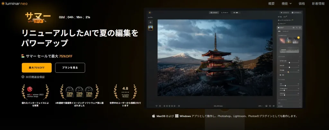Click the middle TIPA World Awards badge
329x130 pixels.
coord(79,91)
